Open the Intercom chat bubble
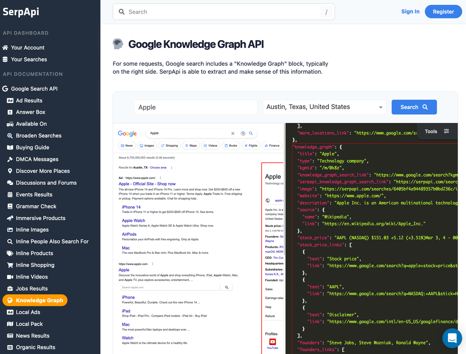The width and height of the screenshot is (466, 354). pos(452,338)
